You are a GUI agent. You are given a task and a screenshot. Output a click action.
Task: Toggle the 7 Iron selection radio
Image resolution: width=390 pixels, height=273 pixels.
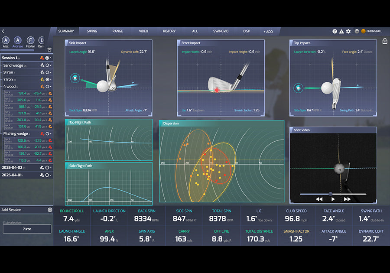click(47, 79)
